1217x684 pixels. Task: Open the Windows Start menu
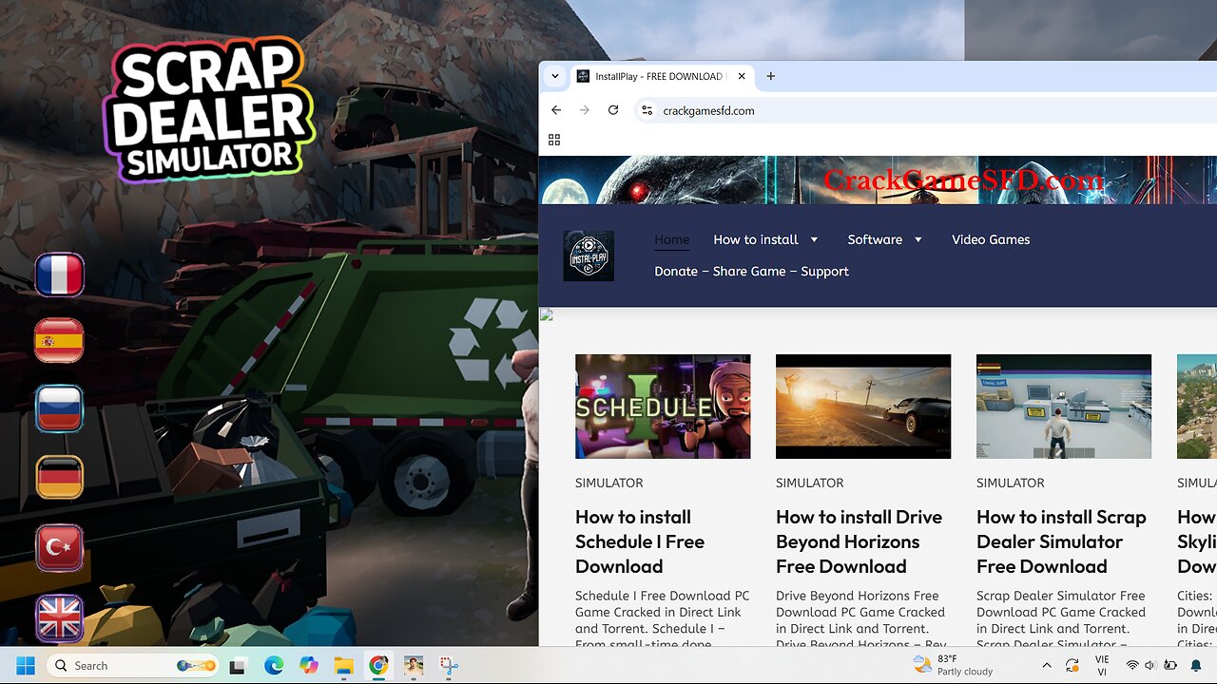point(26,665)
